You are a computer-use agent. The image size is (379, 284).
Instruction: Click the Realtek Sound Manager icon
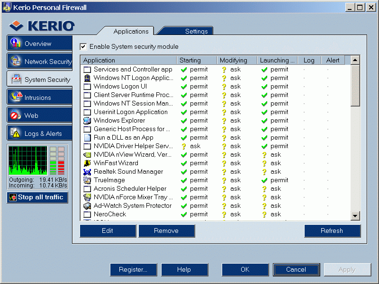[x=87, y=172]
